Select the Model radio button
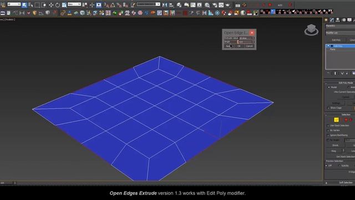The width and height of the screenshot is (355, 200). pyautogui.click(x=329, y=87)
